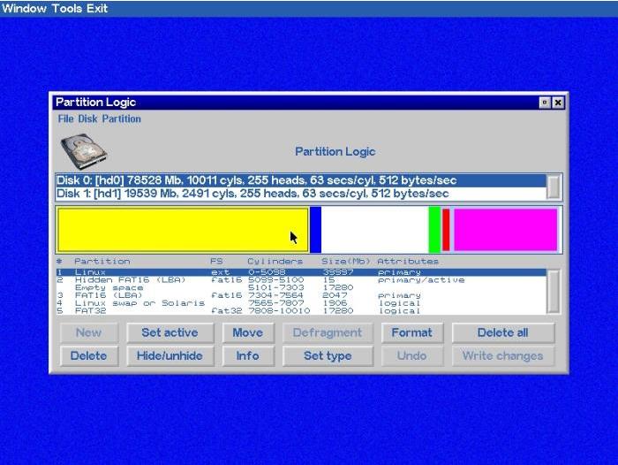Select partition row 1 Linux ext

[x=301, y=272]
